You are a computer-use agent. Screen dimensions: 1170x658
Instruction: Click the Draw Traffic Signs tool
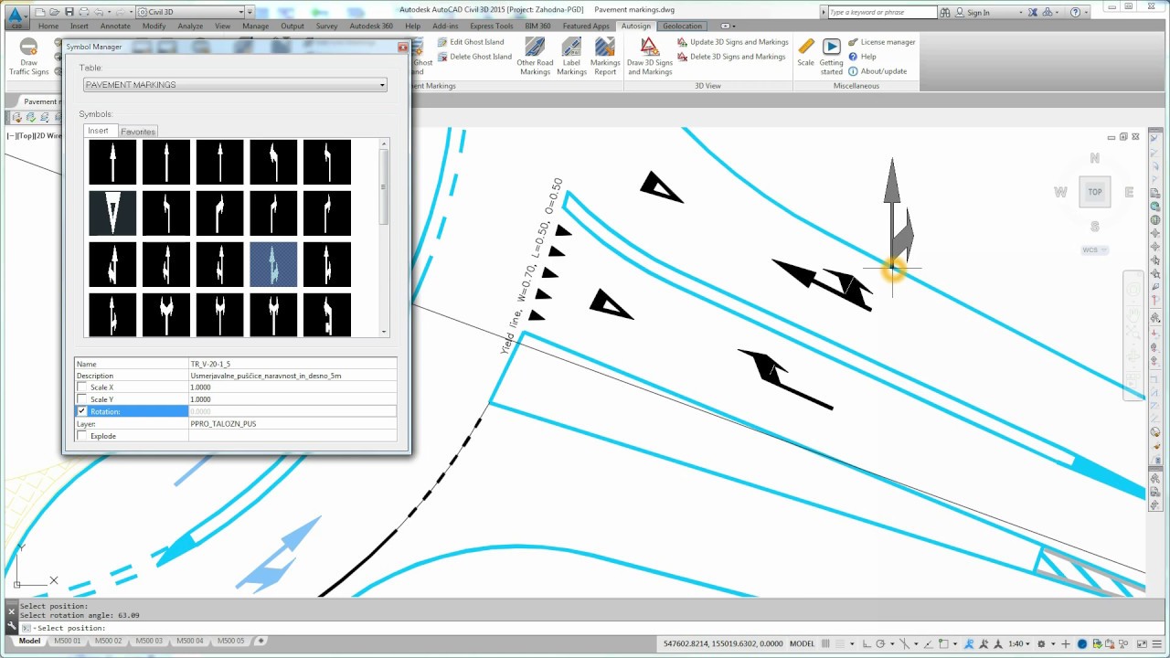coord(28,57)
